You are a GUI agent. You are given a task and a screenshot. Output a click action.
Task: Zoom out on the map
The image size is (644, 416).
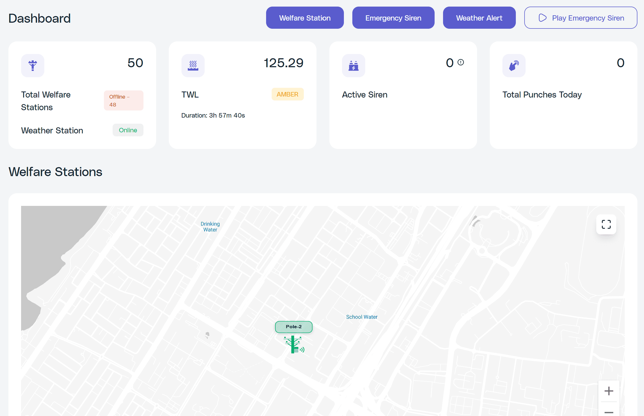[609, 412]
